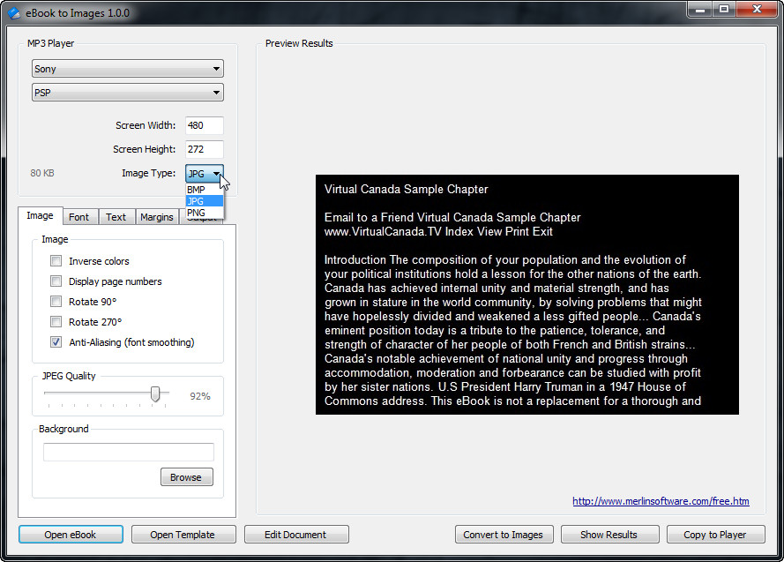784x562 pixels.
Task: Click the Screen Width field
Action: tap(205, 125)
